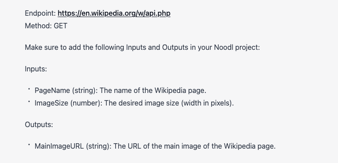The image size is (338, 163).
Task: Click the bullet dot before MainImageURL
Action: click(29, 145)
